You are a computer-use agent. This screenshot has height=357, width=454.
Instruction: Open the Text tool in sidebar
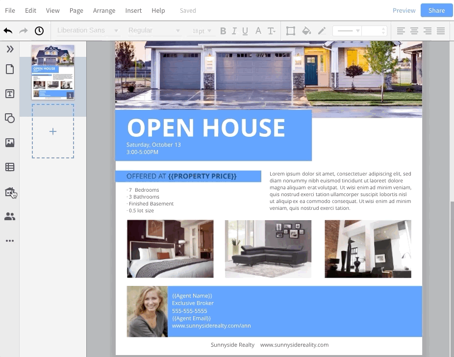click(10, 94)
